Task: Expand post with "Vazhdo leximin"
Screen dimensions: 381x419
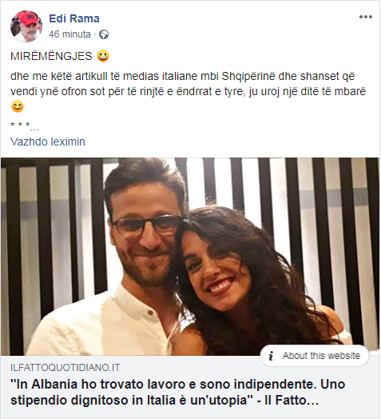Action: click(48, 142)
